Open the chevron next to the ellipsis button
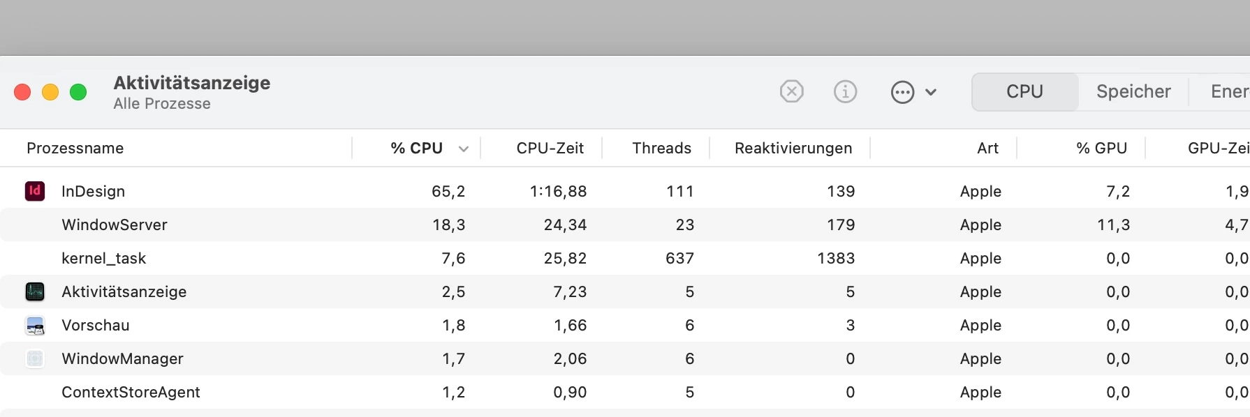This screenshot has height=417, width=1250. [x=931, y=92]
